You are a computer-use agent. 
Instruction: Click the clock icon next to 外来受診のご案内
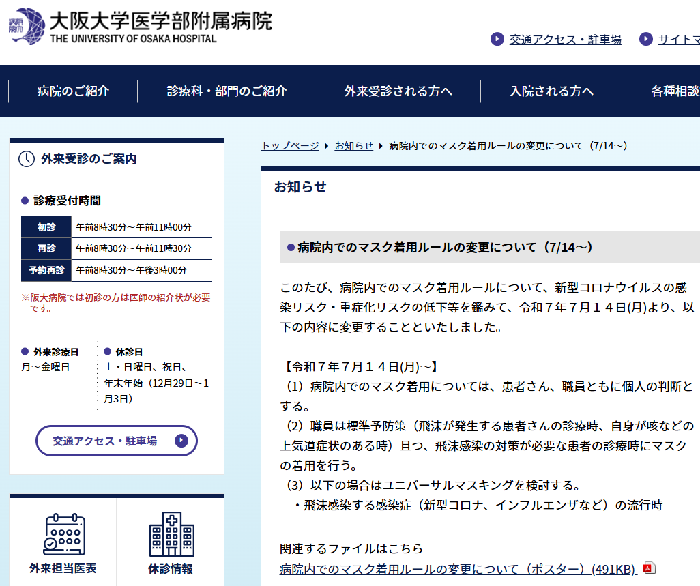[27, 159]
